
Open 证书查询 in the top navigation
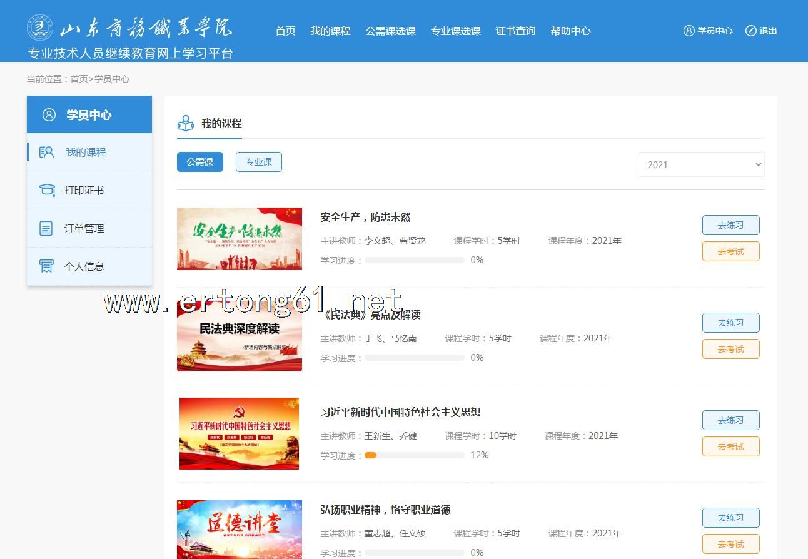[x=515, y=31]
